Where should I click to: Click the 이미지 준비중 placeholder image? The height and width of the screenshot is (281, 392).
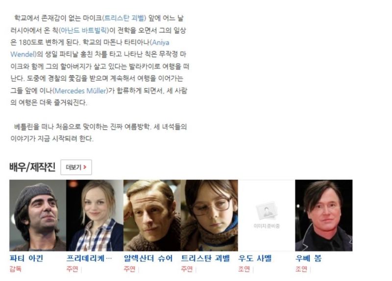pyautogui.click(x=267, y=215)
